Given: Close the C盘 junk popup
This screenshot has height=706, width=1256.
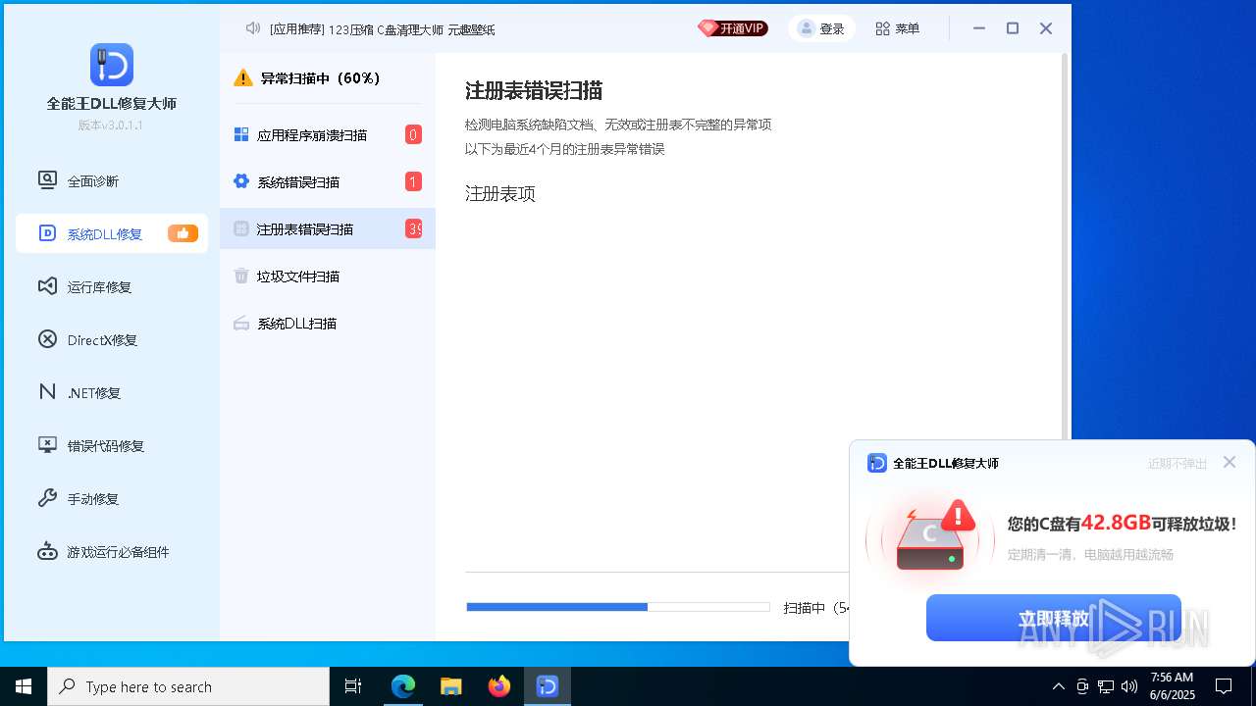Looking at the screenshot, I should coord(1230,462).
